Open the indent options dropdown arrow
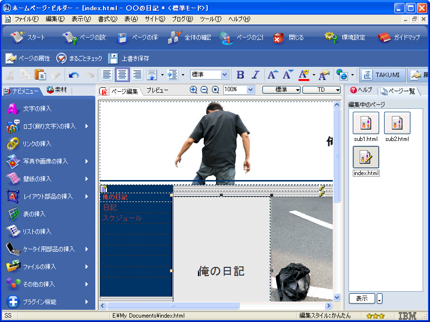Viewport: 430px width, 322px height. coord(183,75)
